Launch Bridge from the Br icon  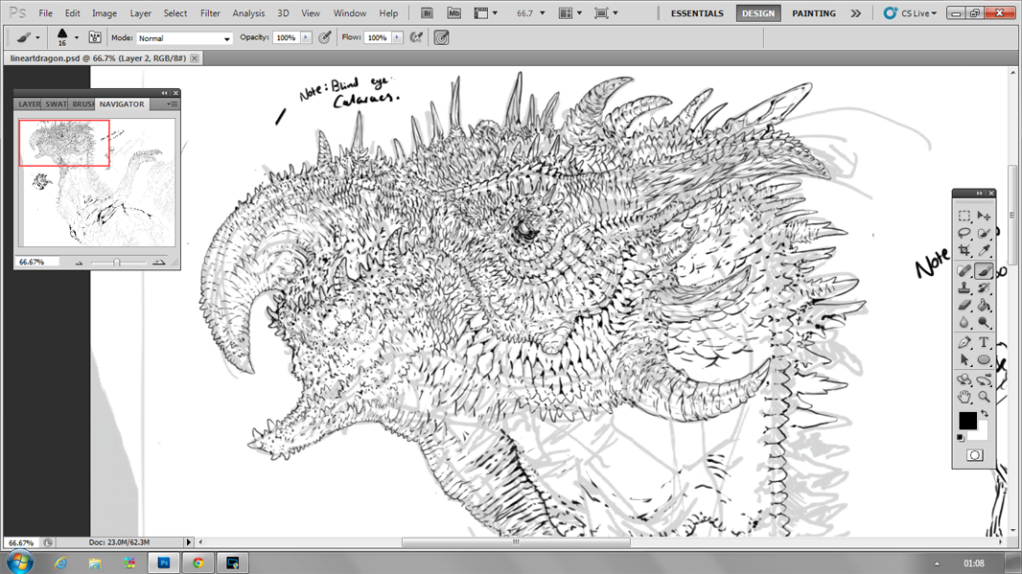pyautogui.click(x=427, y=13)
